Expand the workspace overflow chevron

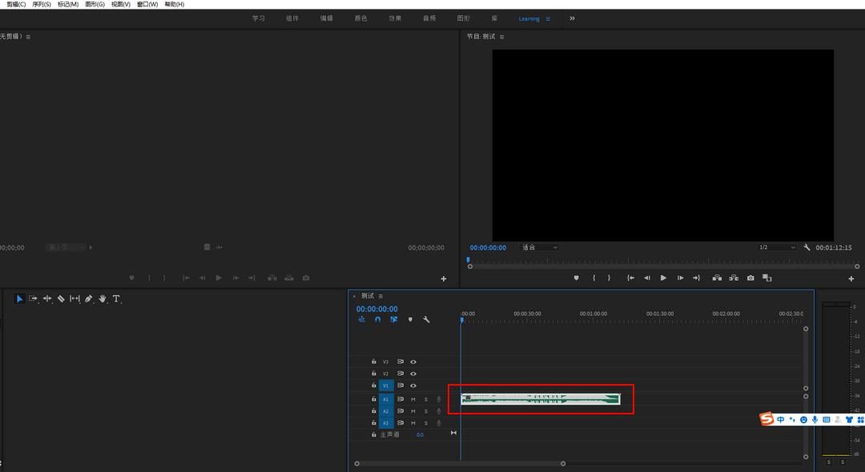click(572, 18)
